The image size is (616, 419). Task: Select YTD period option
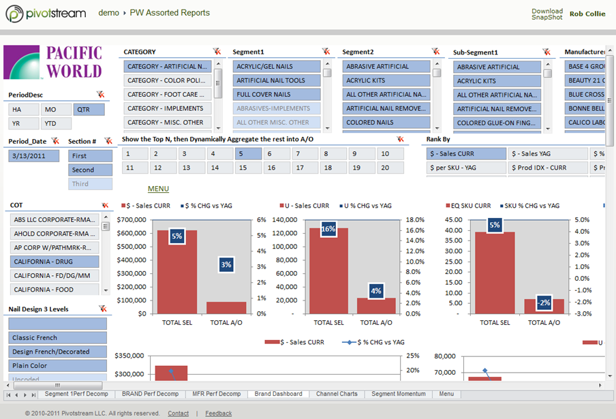click(x=57, y=124)
